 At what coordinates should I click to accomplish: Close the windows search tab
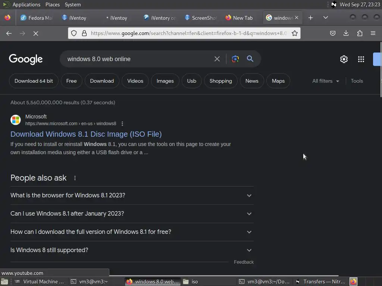point(297,18)
